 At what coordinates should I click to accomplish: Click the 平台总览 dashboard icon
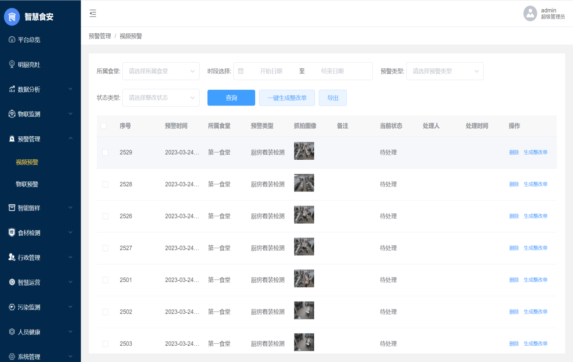(x=12, y=40)
